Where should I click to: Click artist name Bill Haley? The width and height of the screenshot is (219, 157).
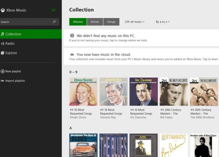pyautogui.click(x=166, y=117)
